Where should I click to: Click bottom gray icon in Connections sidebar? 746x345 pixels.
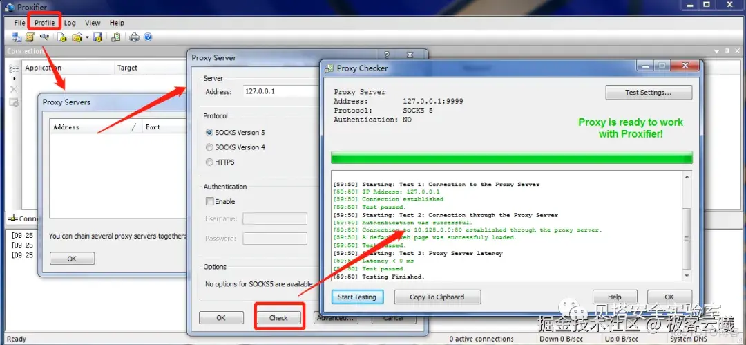(15, 102)
